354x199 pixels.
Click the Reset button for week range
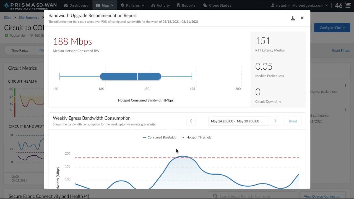(293, 121)
